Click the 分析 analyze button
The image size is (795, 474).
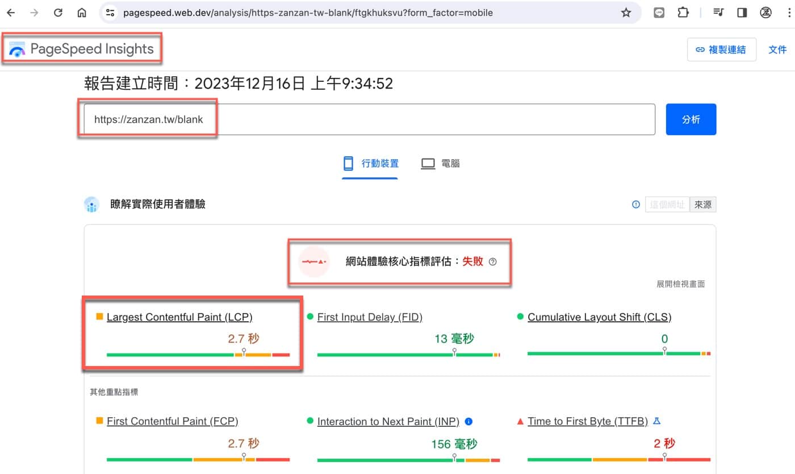pos(691,119)
